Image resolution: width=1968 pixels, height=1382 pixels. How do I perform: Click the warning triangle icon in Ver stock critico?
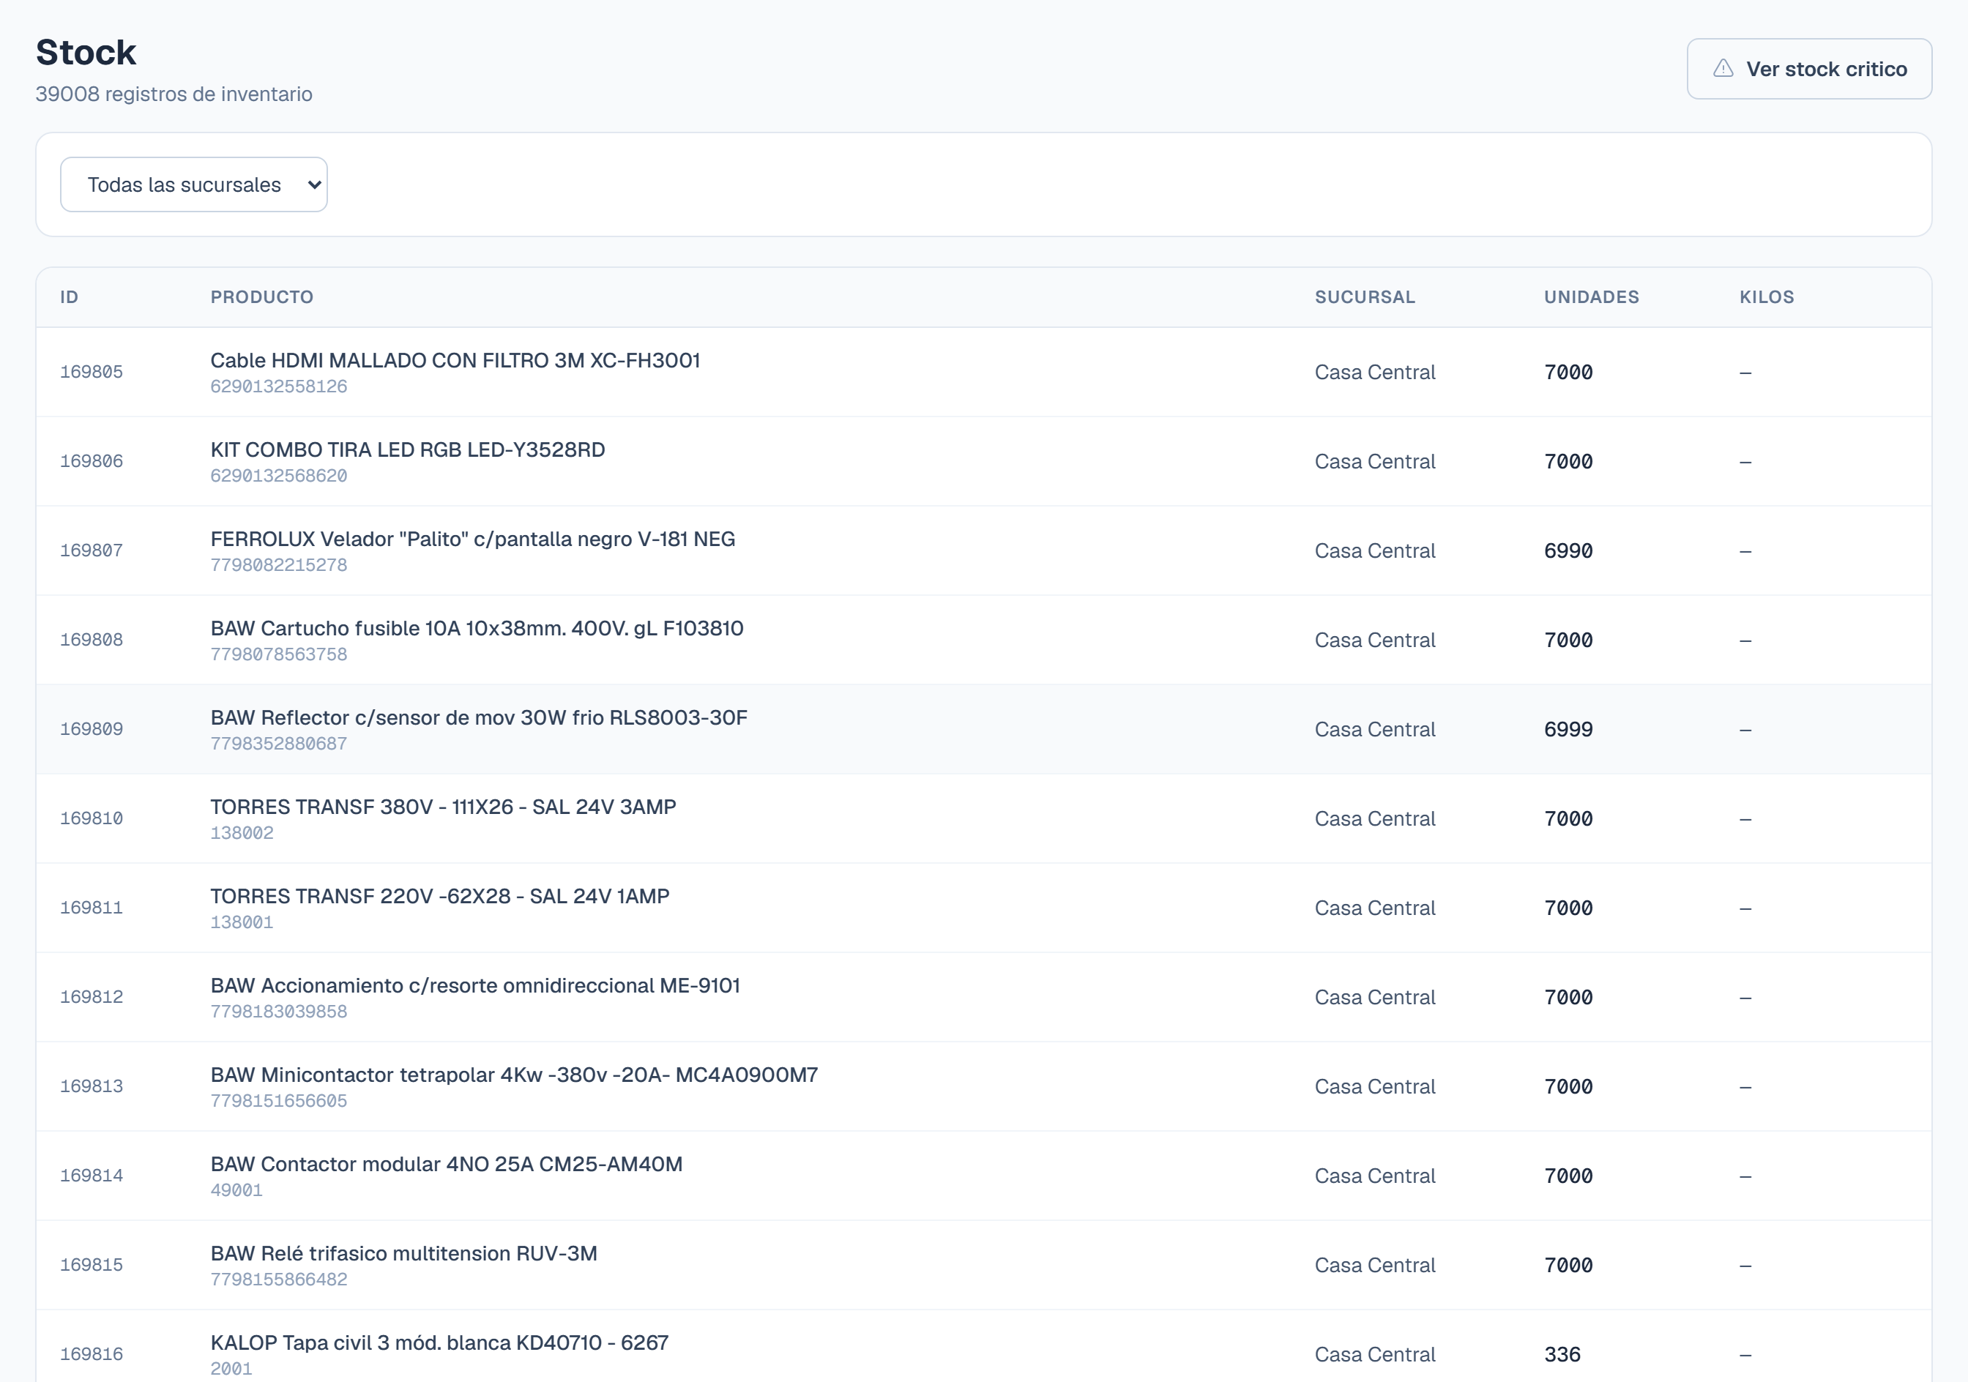[1723, 69]
